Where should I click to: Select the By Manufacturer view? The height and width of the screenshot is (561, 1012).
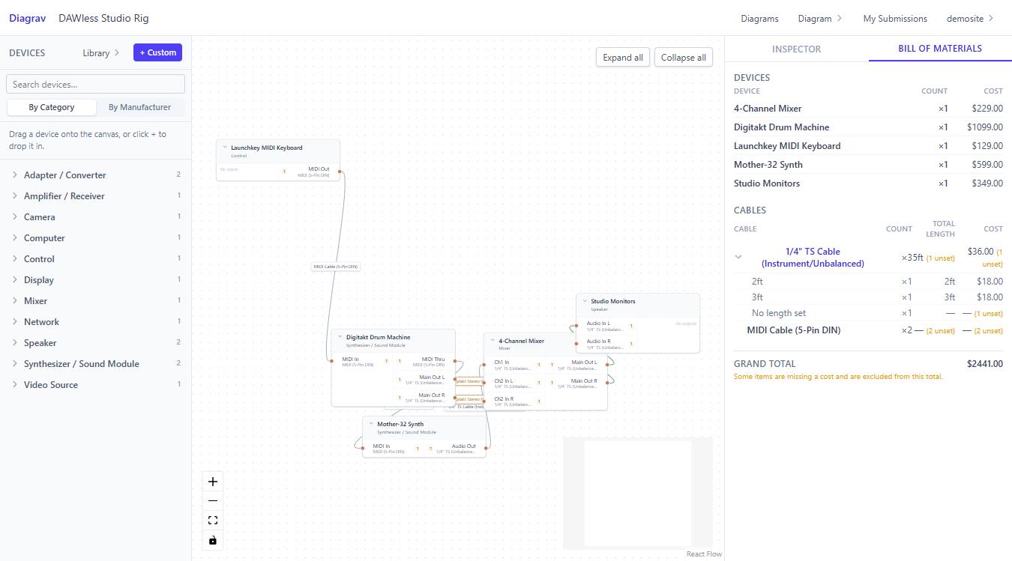click(x=139, y=107)
